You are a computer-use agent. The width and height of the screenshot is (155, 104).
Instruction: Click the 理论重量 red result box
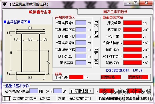click(132, 23)
